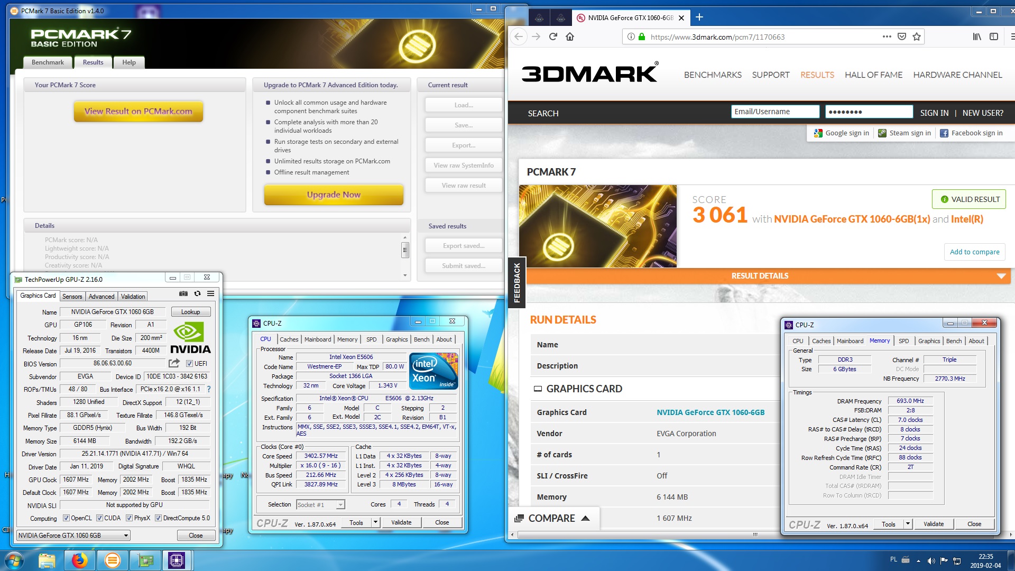Click the browser horizontal scrollbar
Screen dimensions: 1015x571
click(x=755, y=535)
